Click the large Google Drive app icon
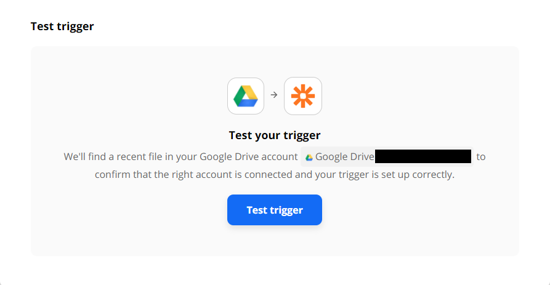 coord(246,96)
